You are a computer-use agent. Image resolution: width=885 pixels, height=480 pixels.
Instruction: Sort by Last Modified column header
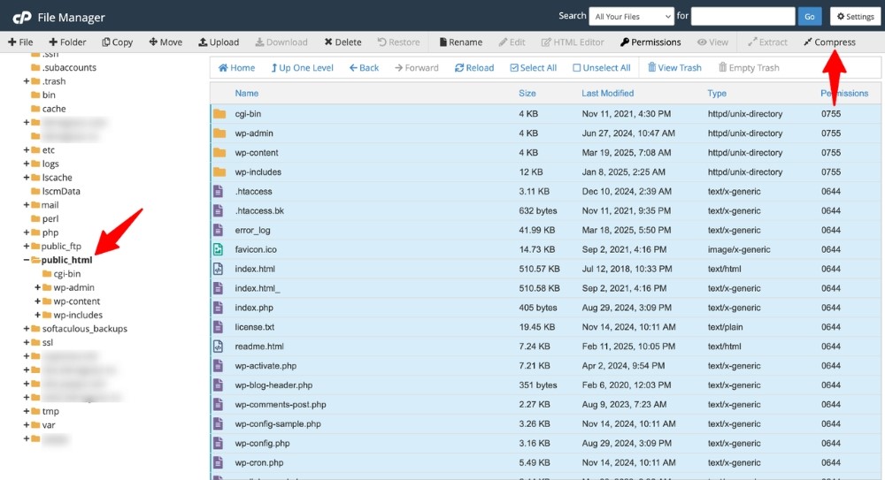pos(608,94)
